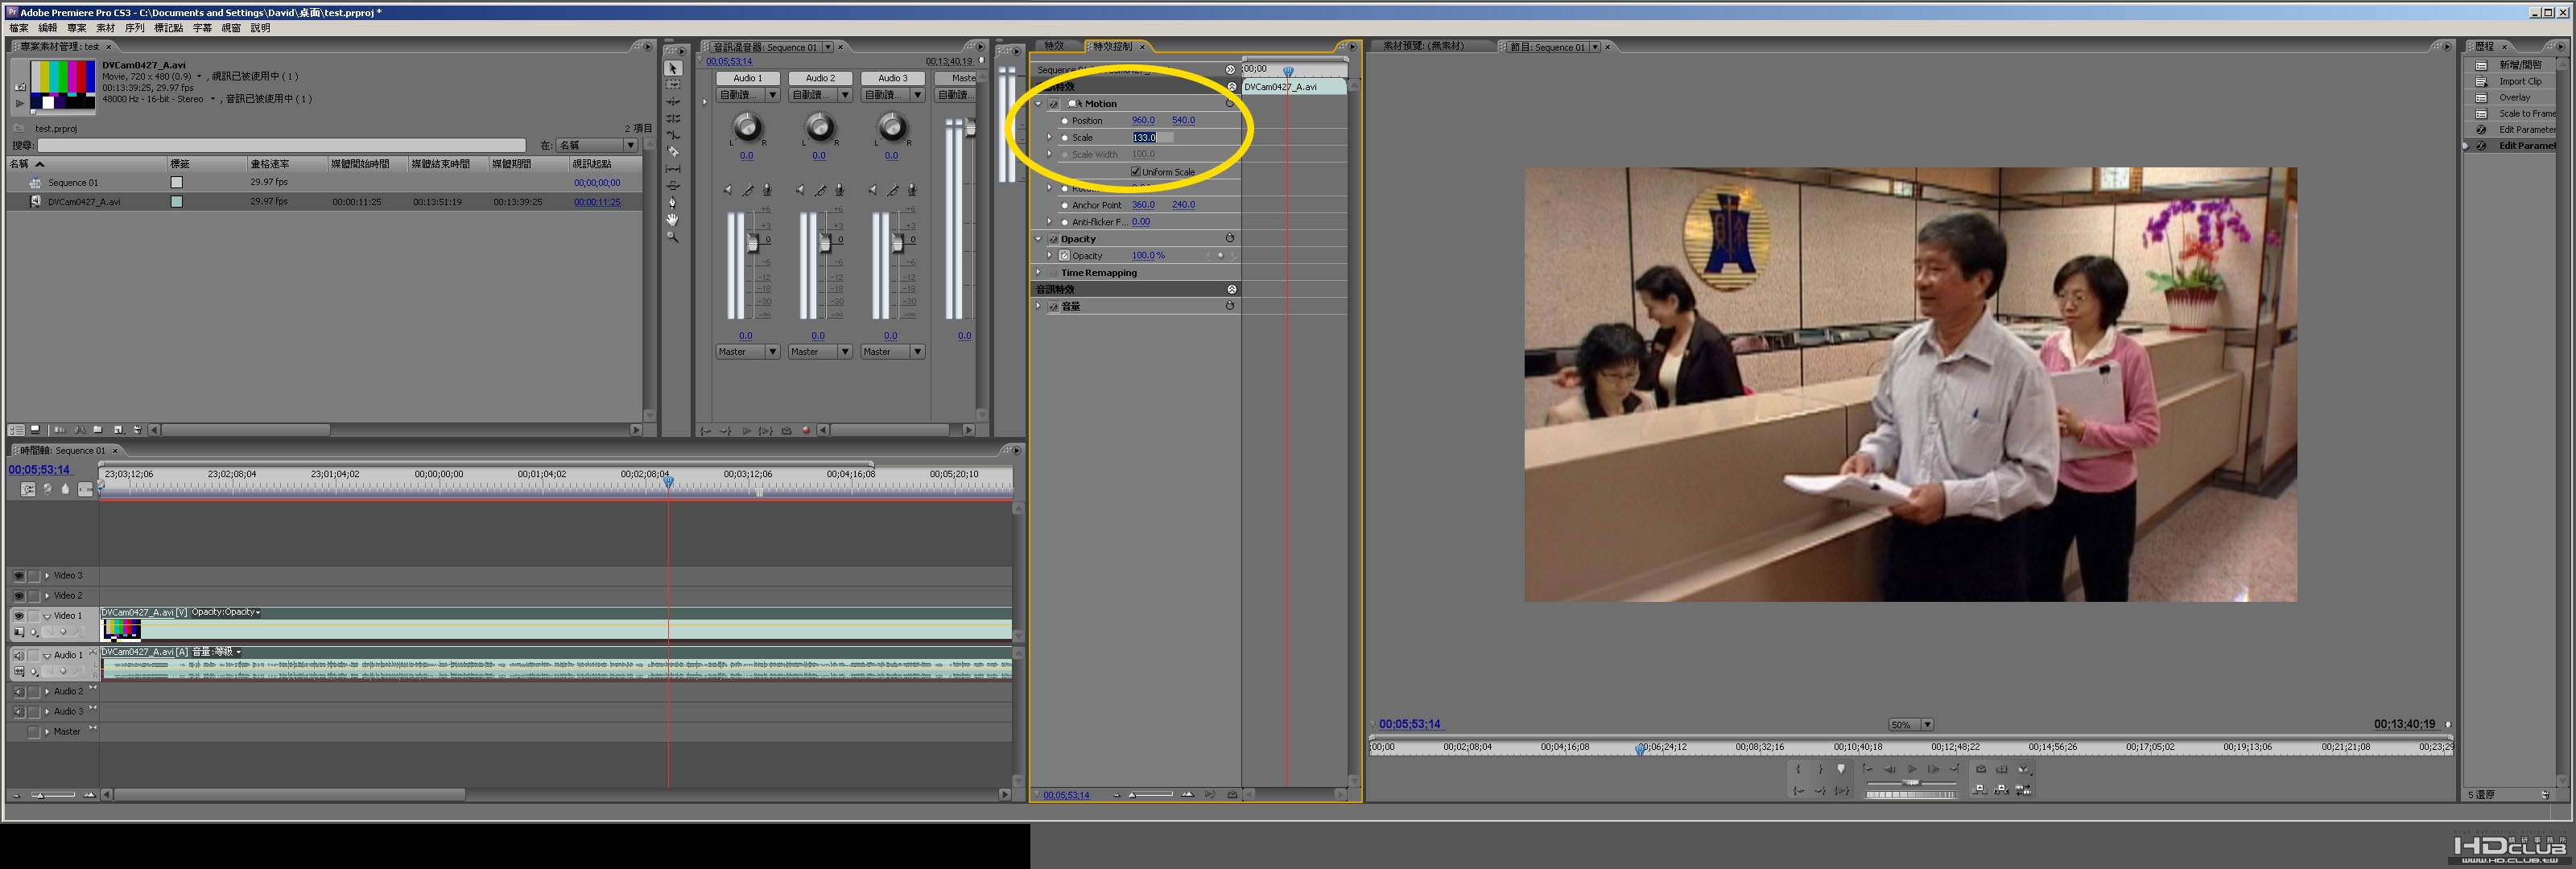Open the 字幕 menu
2576x869 pixels.
202,28
